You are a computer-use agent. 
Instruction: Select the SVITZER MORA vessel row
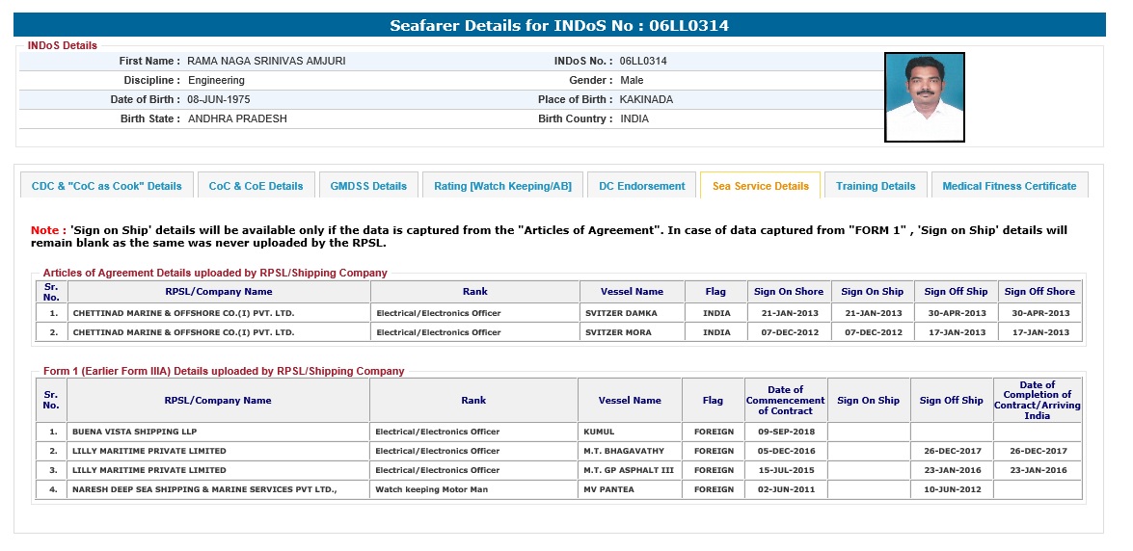[618, 332]
